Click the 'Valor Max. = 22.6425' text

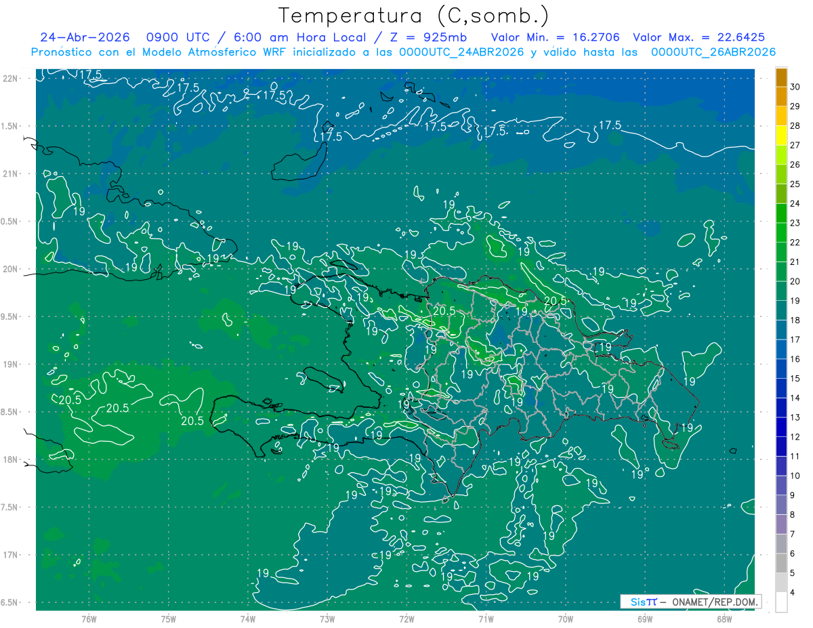tap(699, 37)
